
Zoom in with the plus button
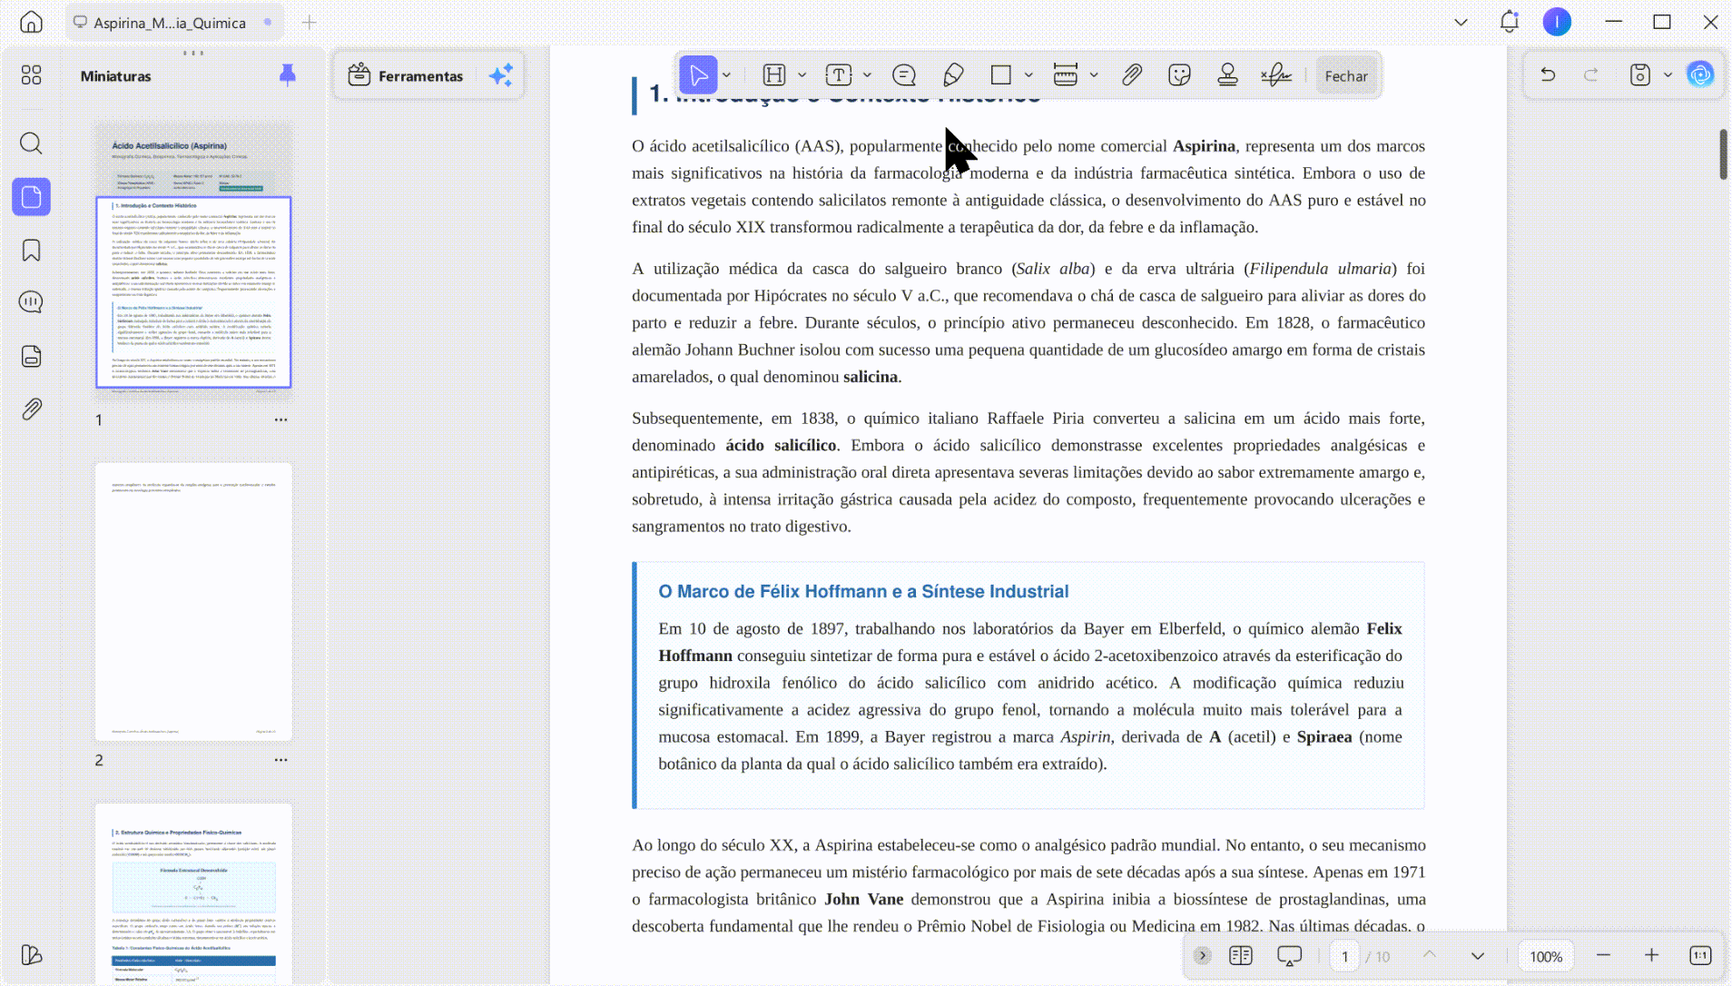(1651, 955)
